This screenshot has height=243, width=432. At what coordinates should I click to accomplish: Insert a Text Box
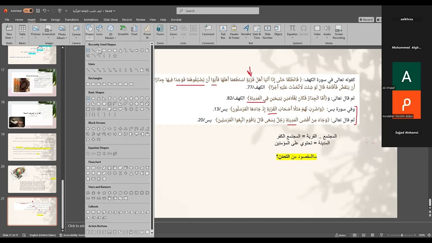point(223,32)
